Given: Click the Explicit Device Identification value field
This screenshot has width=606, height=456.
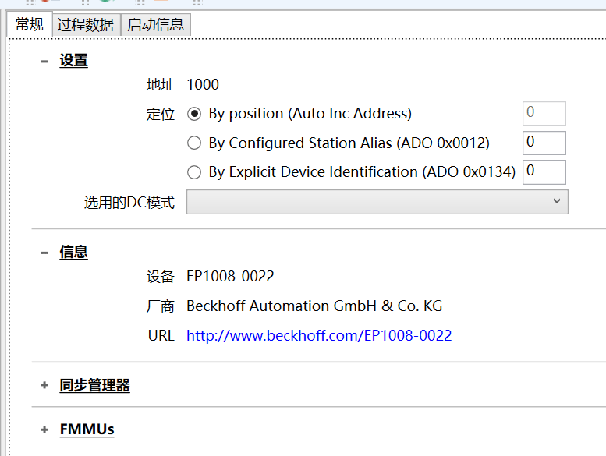Looking at the screenshot, I should pos(544,171).
